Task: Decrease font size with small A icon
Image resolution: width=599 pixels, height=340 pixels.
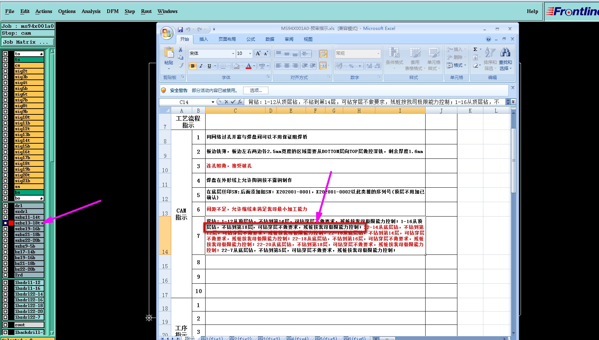Action: 266,53
